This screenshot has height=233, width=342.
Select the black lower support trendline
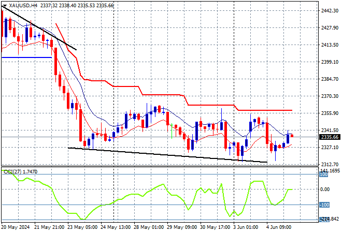coord(167,155)
